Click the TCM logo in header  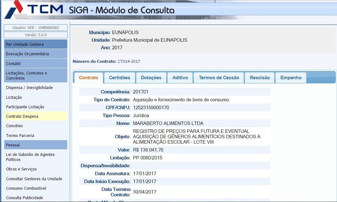33,9
